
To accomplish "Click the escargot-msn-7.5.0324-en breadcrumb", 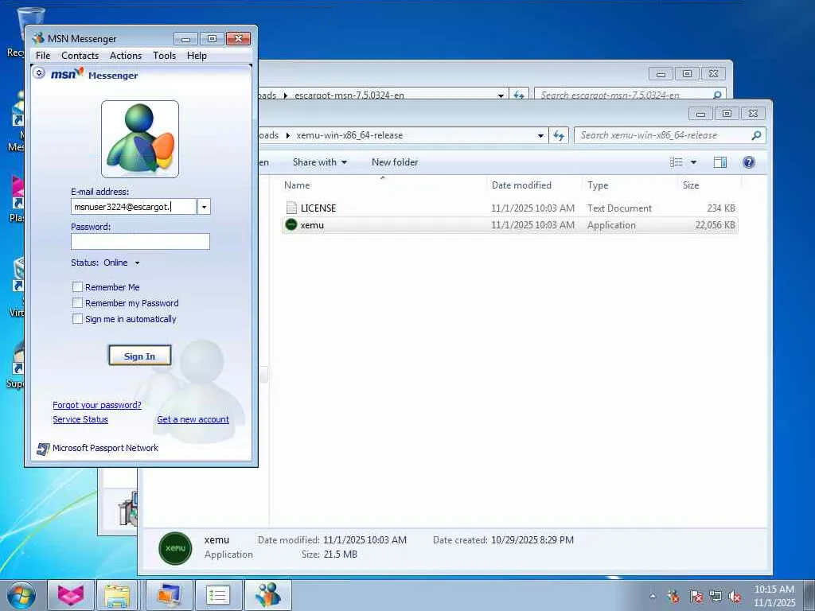I will pos(349,95).
